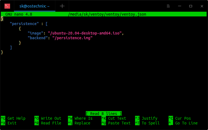Click the Go To Line shortcut
Viewport: 208px width, 130px height.
[x=183, y=123]
